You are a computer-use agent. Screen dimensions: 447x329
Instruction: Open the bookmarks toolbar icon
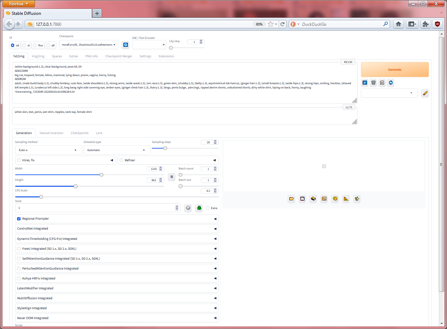click(412, 24)
